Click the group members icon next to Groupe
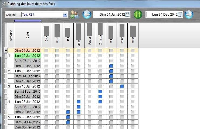 [x=74, y=15]
